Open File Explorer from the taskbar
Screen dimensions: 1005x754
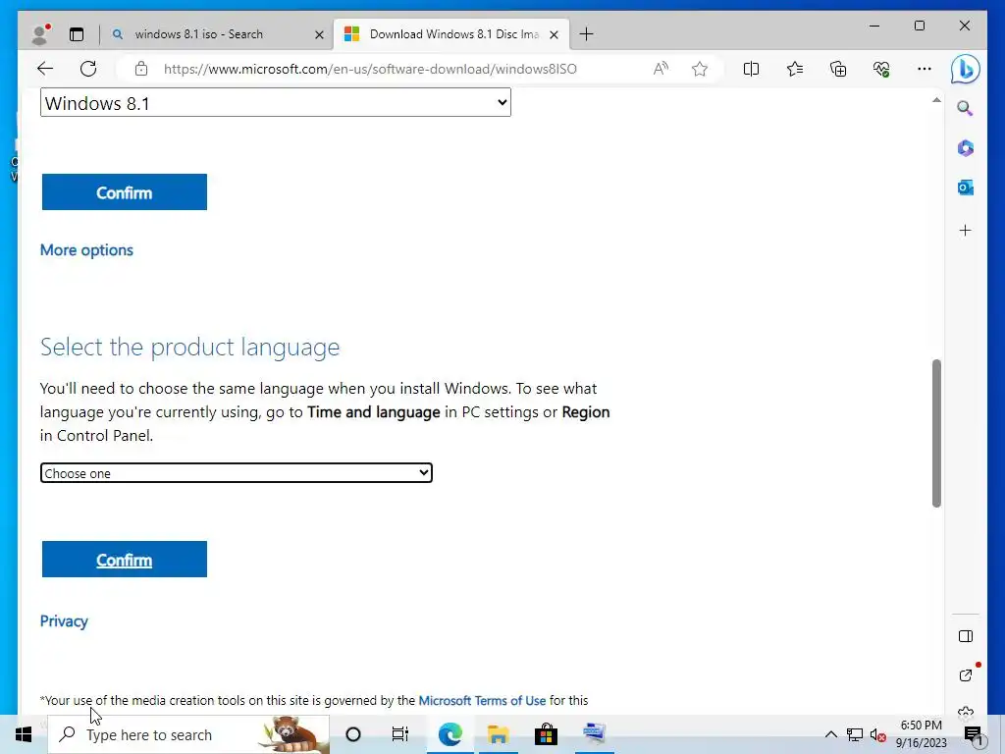(x=498, y=734)
